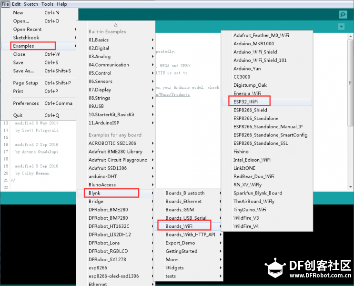Expand 11.ArduinoISP examples submenu

click(116, 123)
